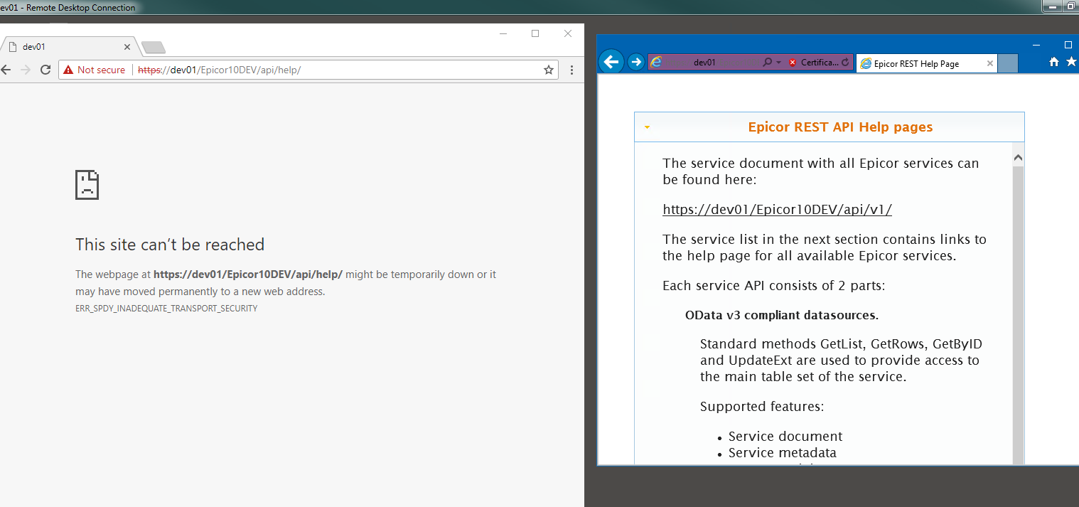
Task: Minimize the Remote Desktop Connection window
Action: pos(1053,6)
